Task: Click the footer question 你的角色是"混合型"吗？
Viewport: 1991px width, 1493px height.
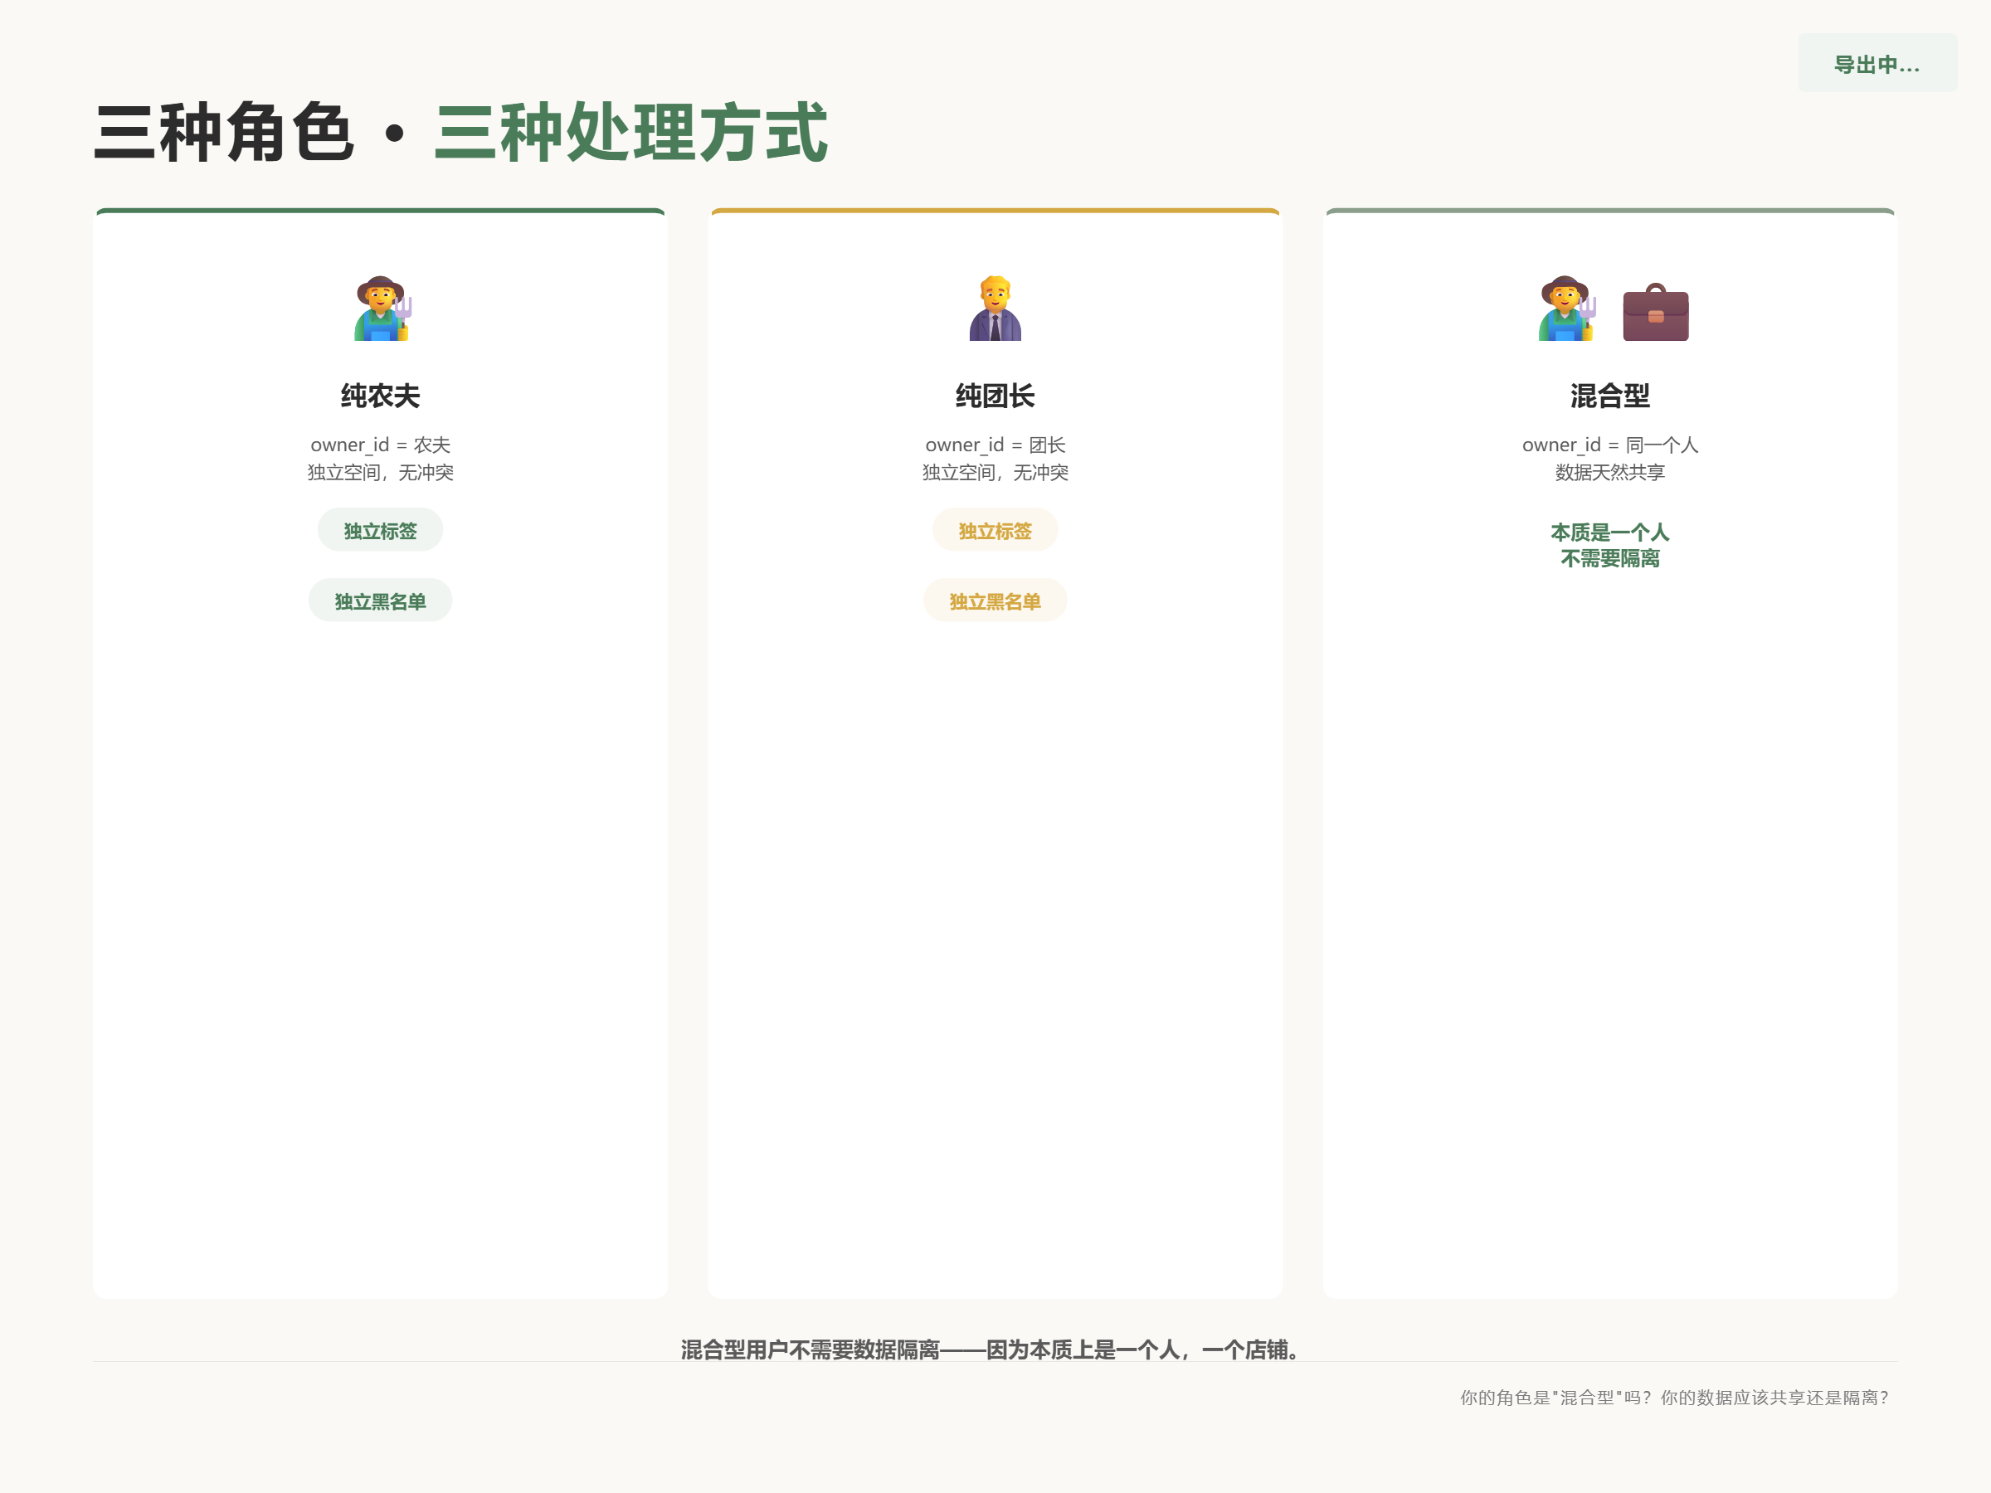Action: pos(1556,1397)
